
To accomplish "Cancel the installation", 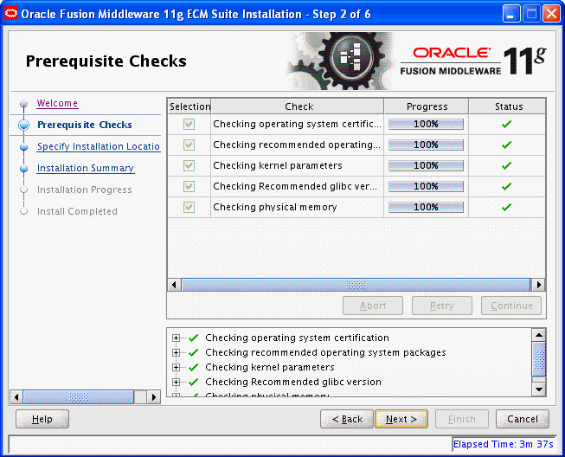I will click(523, 419).
